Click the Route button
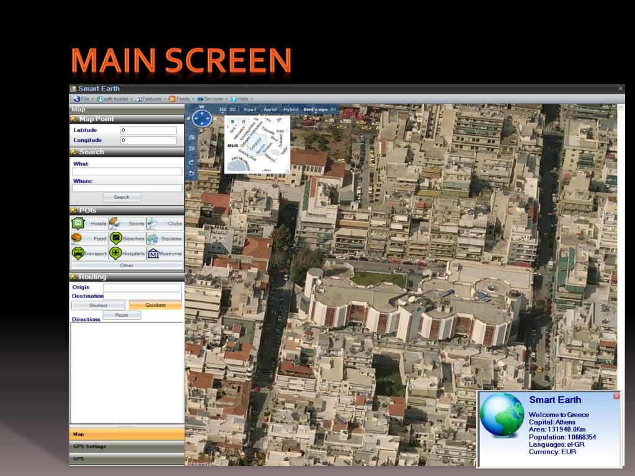This screenshot has height=476, width=635. point(122,315)
